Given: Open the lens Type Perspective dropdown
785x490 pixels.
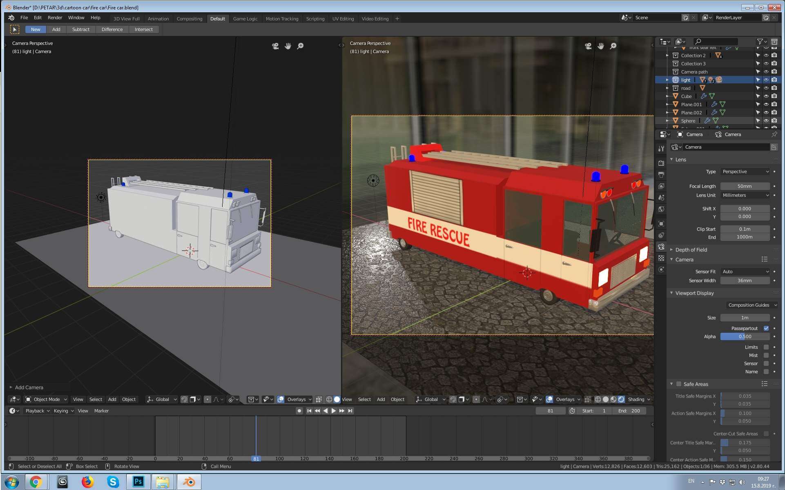Looking at the screenshot, I should [745, 171].
